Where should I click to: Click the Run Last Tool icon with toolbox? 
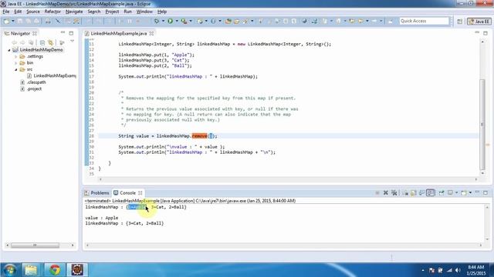point(184,21)
